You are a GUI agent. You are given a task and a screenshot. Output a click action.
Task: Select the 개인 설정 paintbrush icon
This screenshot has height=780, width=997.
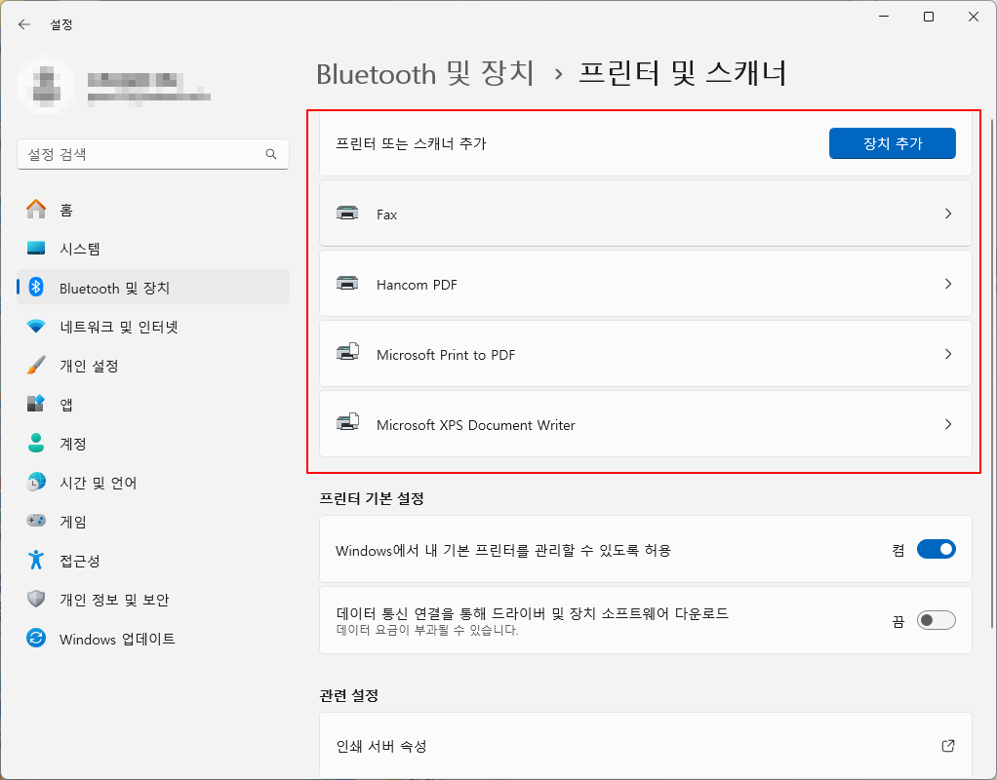[37, 365]
